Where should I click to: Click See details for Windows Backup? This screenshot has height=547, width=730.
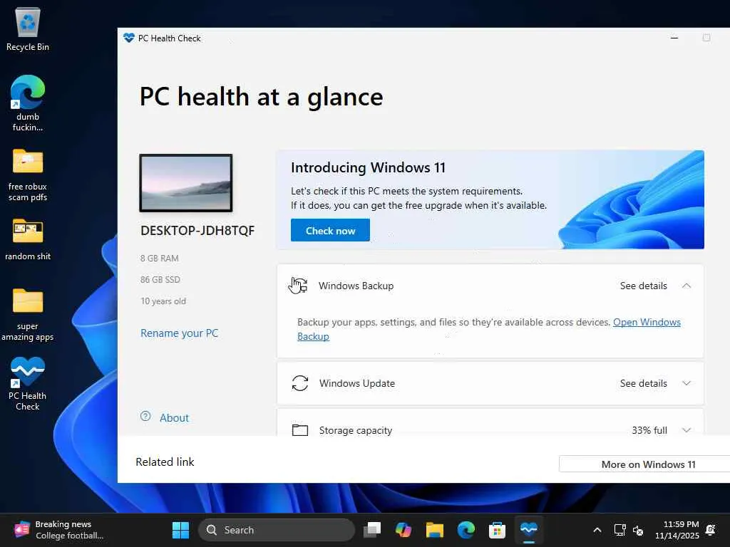point(644,286)
